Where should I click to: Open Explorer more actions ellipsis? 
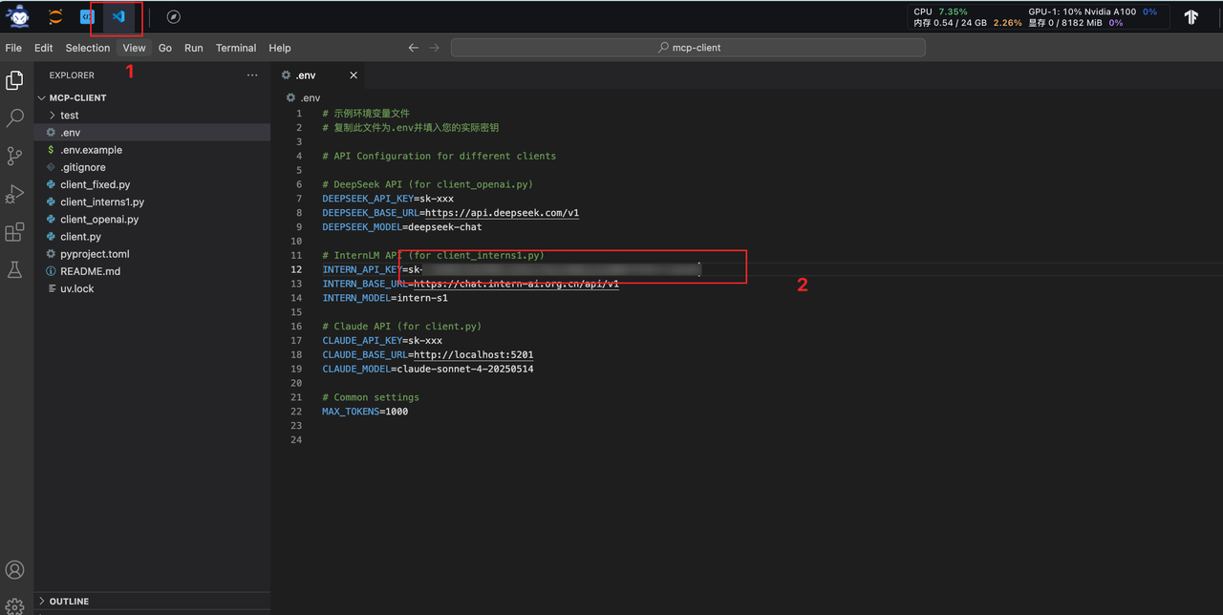click(252, 75)
